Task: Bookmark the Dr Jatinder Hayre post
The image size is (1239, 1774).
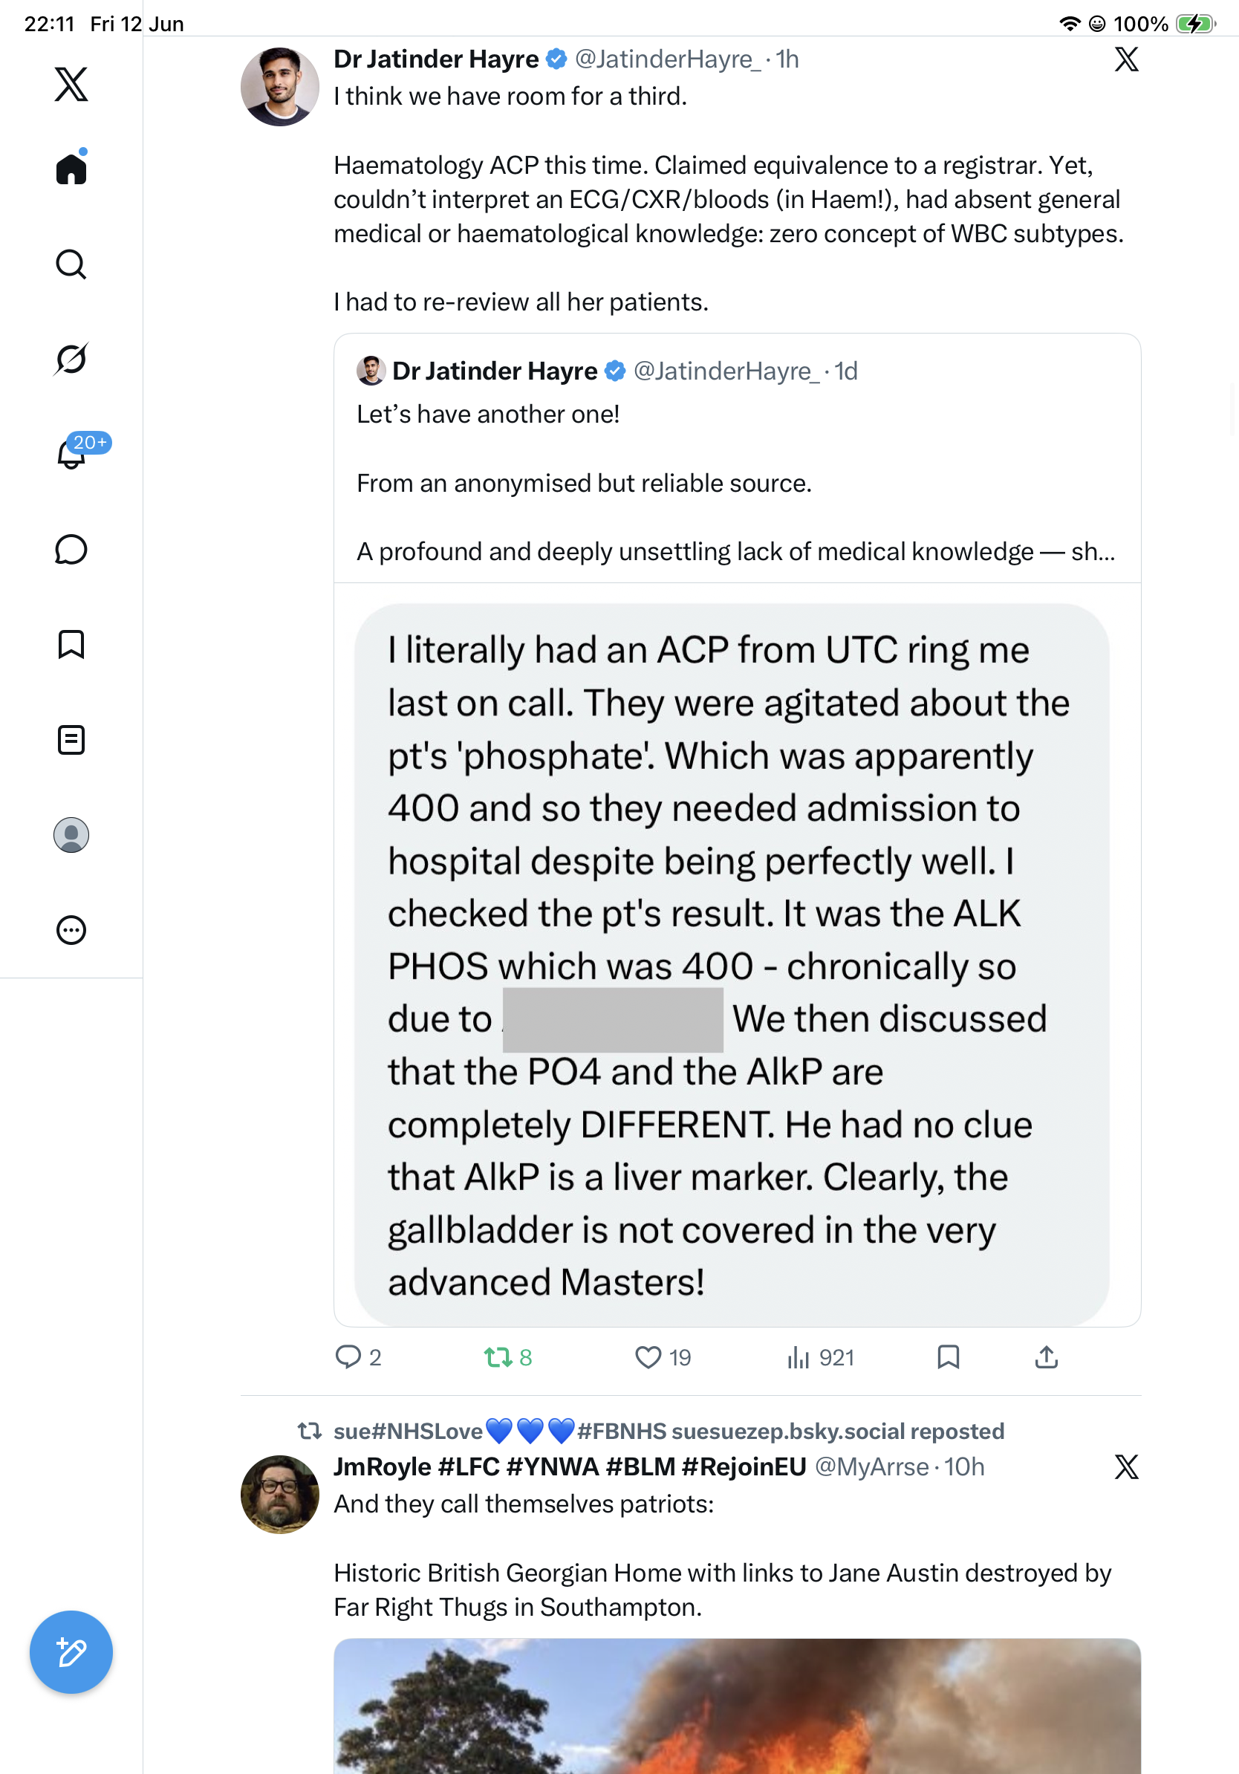Action: coord(948,1357)
